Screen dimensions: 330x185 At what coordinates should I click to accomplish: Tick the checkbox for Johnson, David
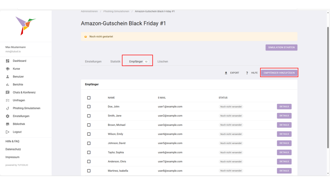coord(89,143)
